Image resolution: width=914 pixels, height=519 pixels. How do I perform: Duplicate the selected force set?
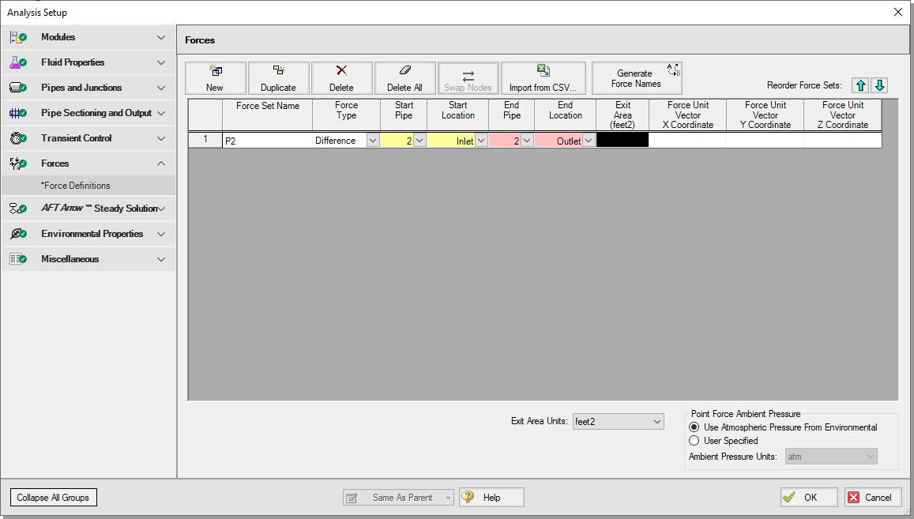[278, 78]
